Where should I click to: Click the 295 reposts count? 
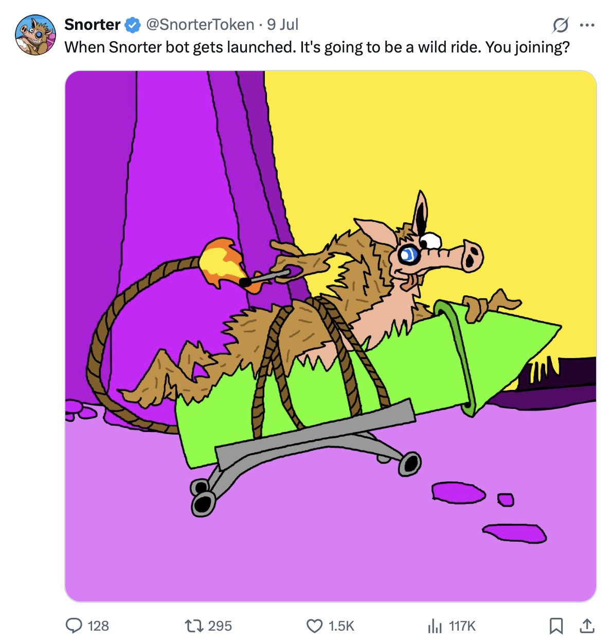pyautogui.click(x=220, y=625)
